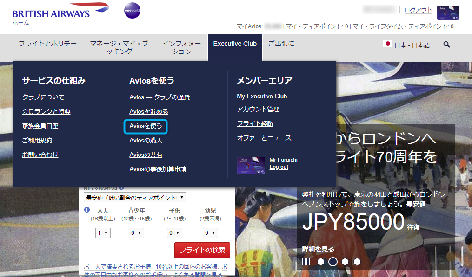The image size is (472, 277).
Task: Select the fourth carousel dot
Action: 357,262
